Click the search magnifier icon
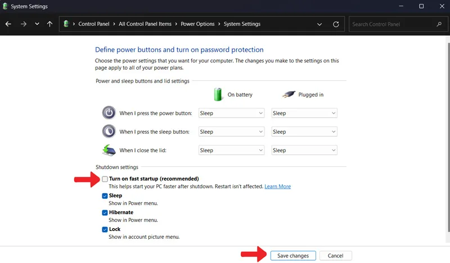 439,24
